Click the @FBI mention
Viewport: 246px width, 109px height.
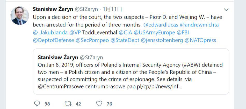click(x=183, y=33)
